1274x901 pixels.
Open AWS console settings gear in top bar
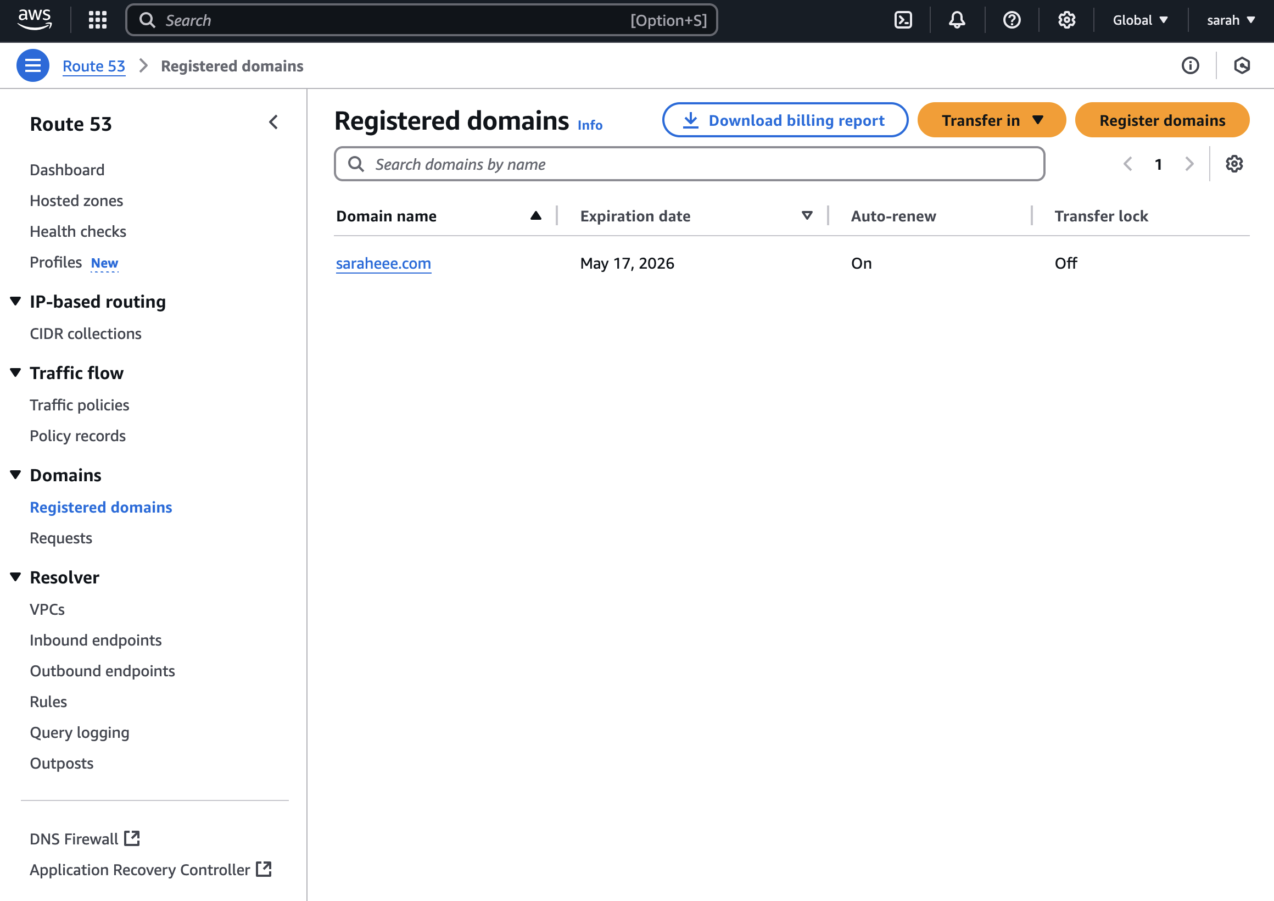(x=1066, y=20)
